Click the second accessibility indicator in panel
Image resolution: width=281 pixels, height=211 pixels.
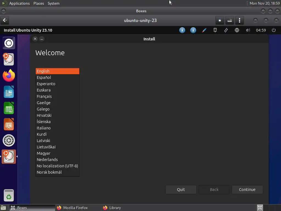tap(193, 30)
